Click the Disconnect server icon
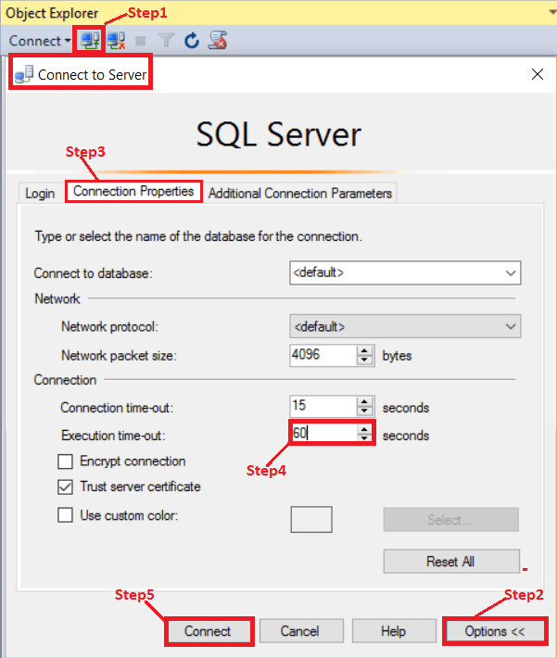The height and width of the screenshot is (658, 557). coord(116,41)
